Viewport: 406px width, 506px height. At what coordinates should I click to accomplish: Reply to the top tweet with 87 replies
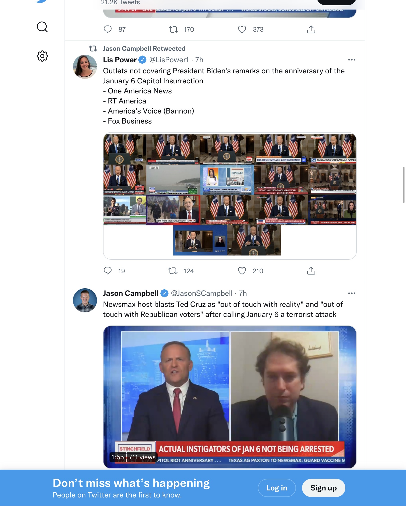(108, 29)
